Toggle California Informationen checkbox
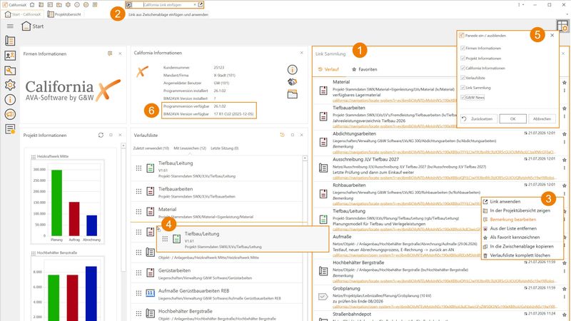Image resolution: width=571 pixels, height=321 pixels. pos(463,68)
